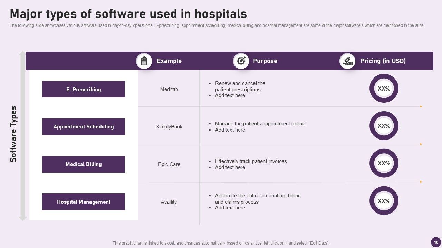Select the Pricing (in USD) column header

point(383,61)
